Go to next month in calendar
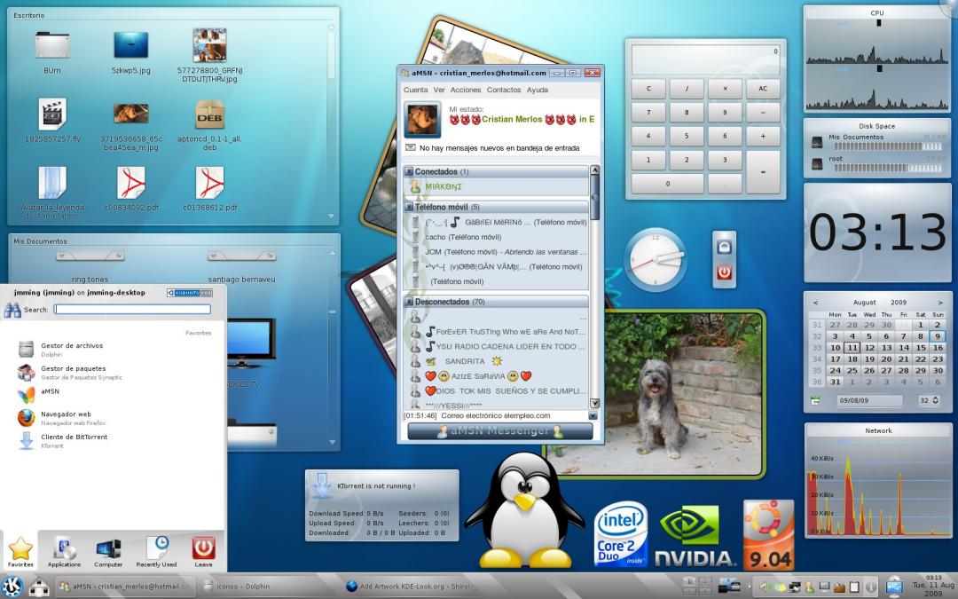The image size is (958, 599). (x=940, y=303)
